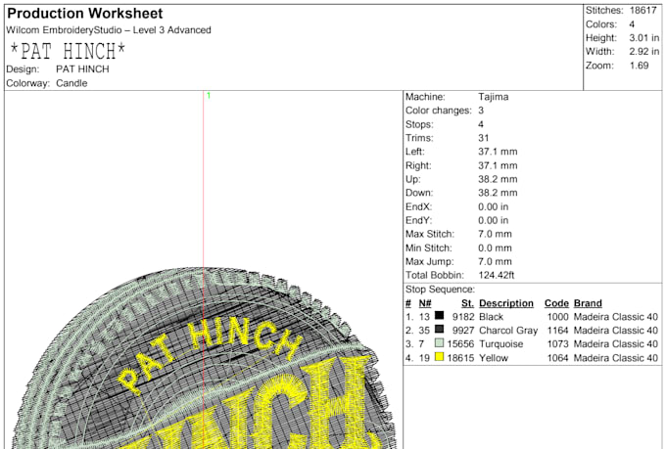Image resolution: width=666 pixels, height=449 pixels.
Task: Click the Zoom value 1.69
Action: tap(640, 66)
